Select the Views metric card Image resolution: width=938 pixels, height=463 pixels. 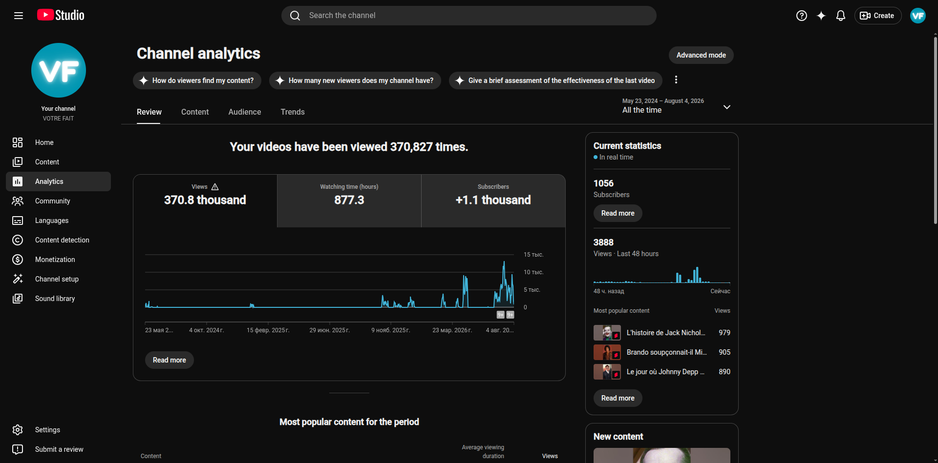coord(205,201)
